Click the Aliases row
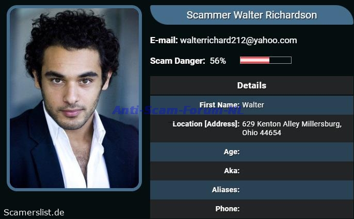This screenshot has width=354, height=219. [251, 190]
